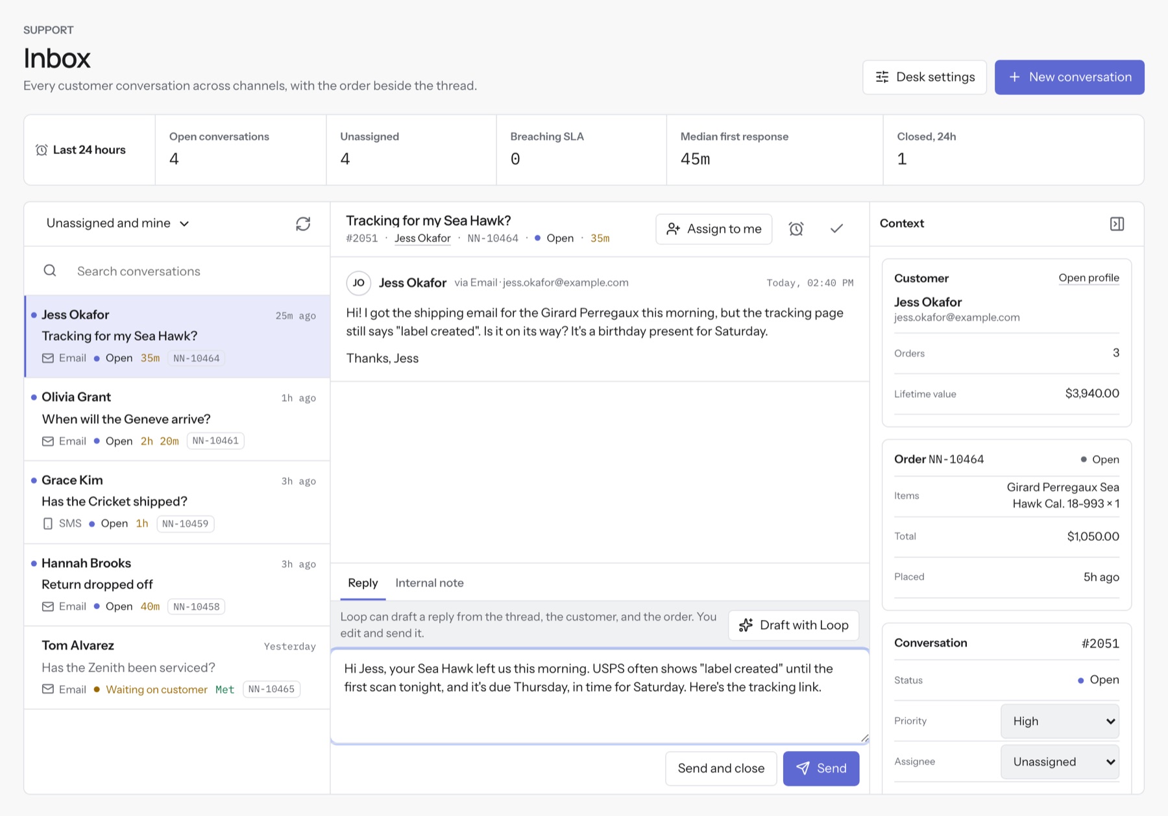Click order tag NN-10461
Image resolution: width=1168 pixels, height=816 pixels.
click(x=215, y=441)
